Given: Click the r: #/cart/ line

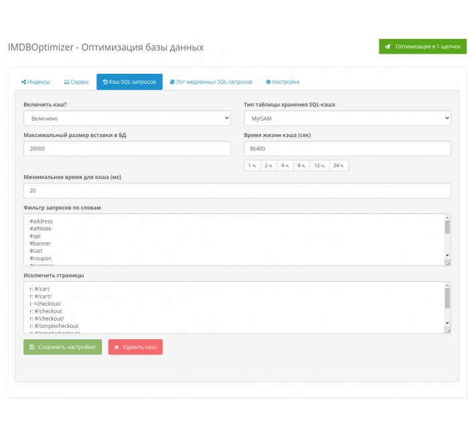Looking at the screenshot, I should click(40, 296).
